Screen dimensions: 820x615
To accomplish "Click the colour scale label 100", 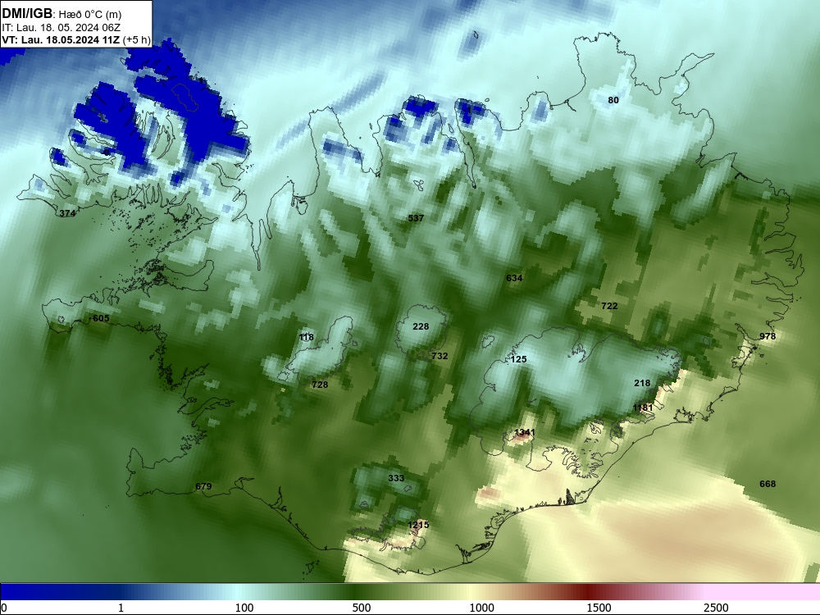I will [x=244, y=608].
